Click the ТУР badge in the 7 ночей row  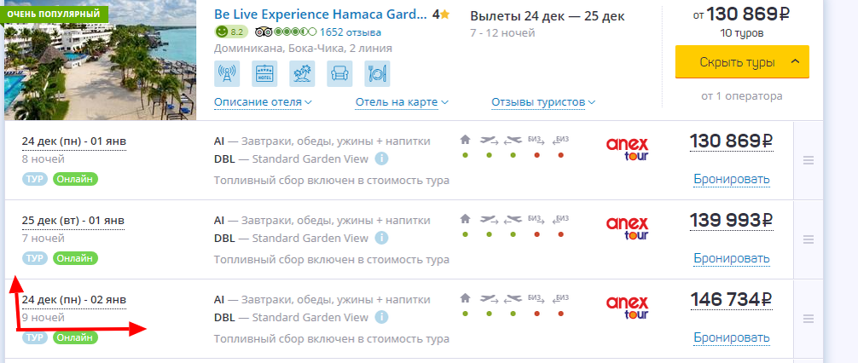35,258
